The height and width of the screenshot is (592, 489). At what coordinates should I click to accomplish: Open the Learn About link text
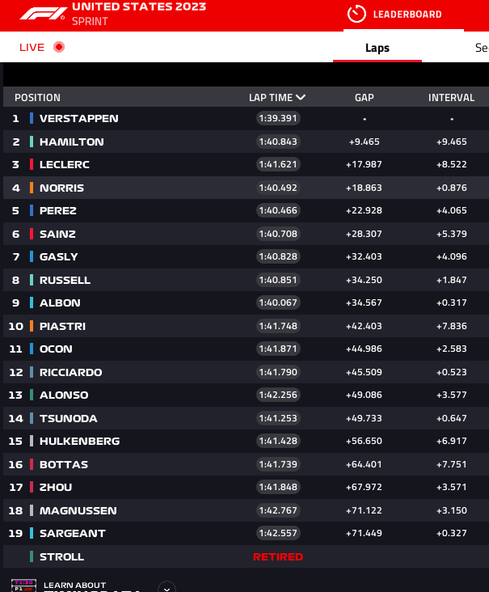pos(74,585)
